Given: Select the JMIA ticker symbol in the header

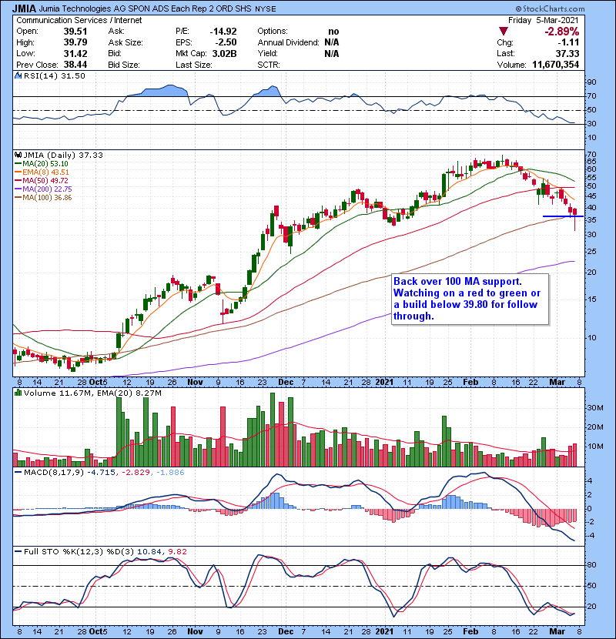Looking at the screenshot, I should click(x=24, y=8).
